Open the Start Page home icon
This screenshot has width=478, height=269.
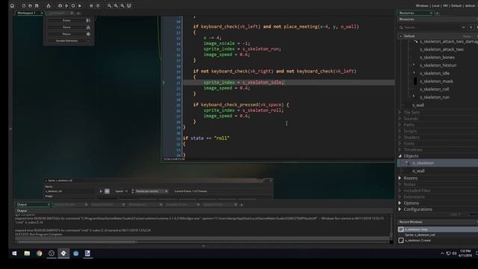13,6
